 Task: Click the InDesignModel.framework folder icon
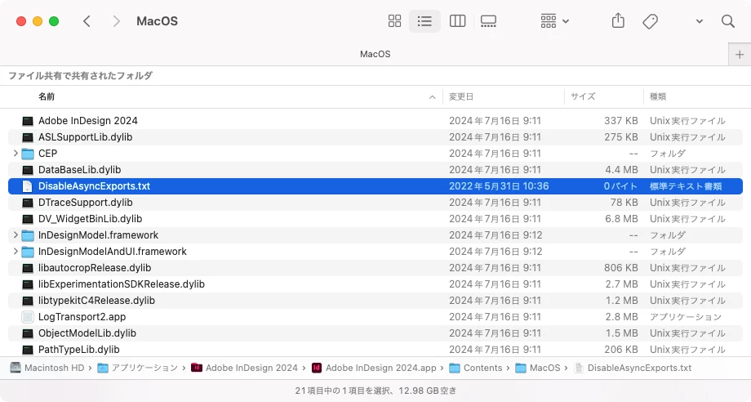[28, 234]
